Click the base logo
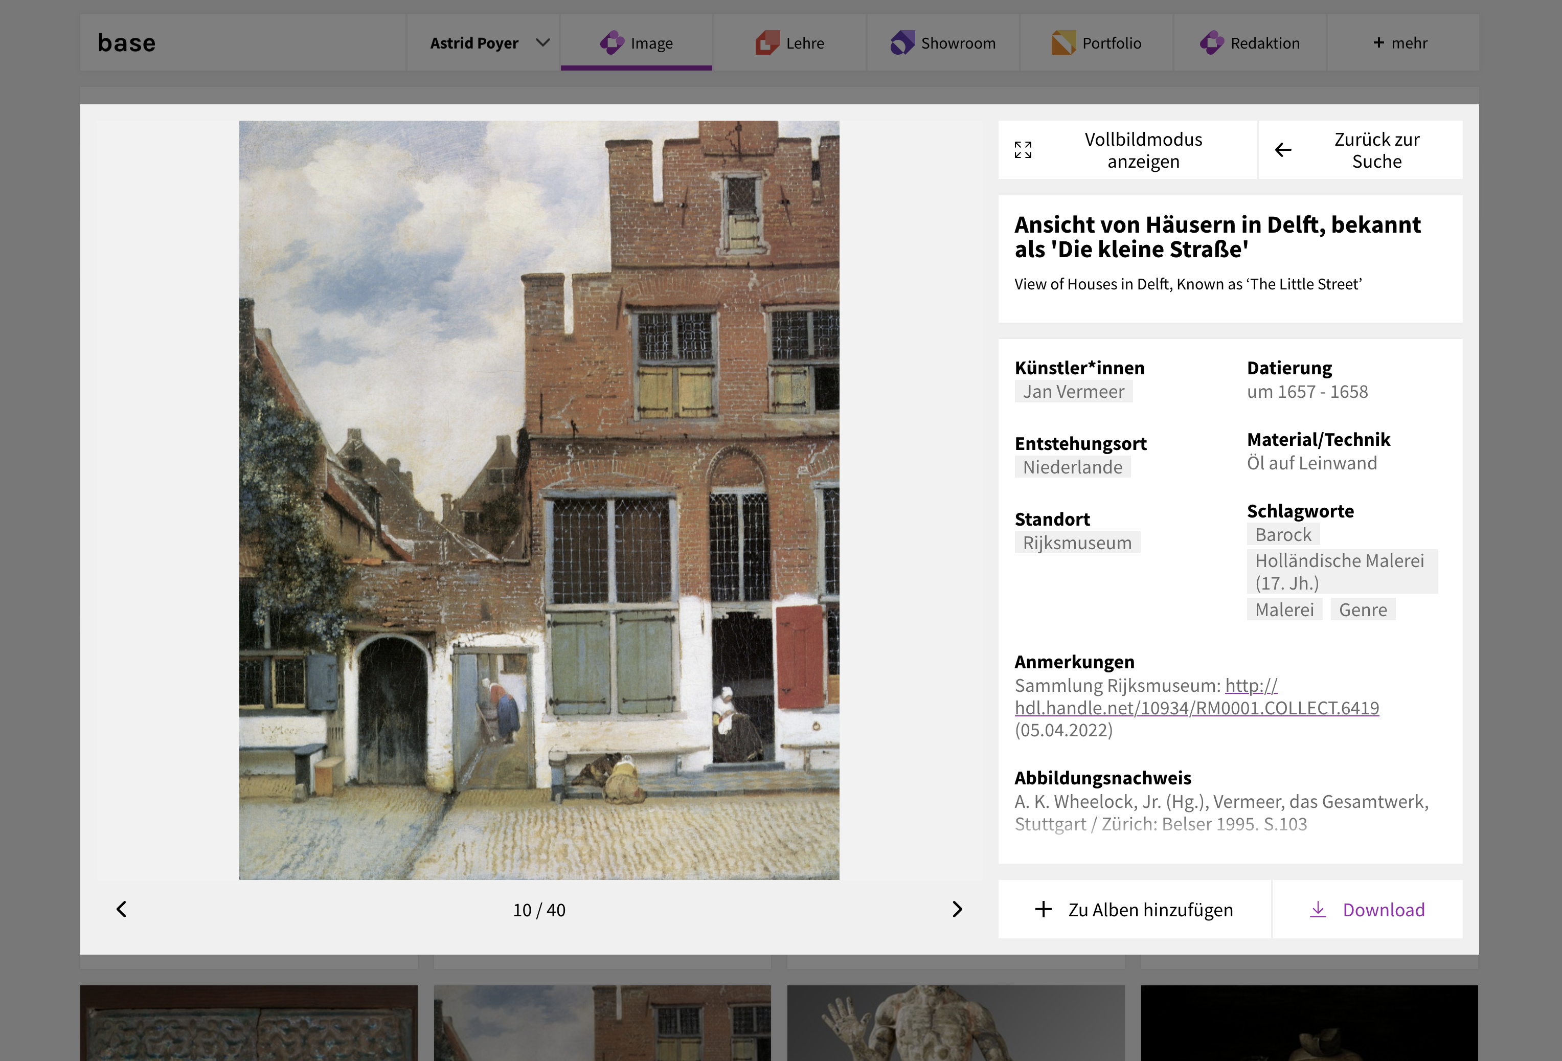Viewport: 1562px width, 1061px height. 126,43
